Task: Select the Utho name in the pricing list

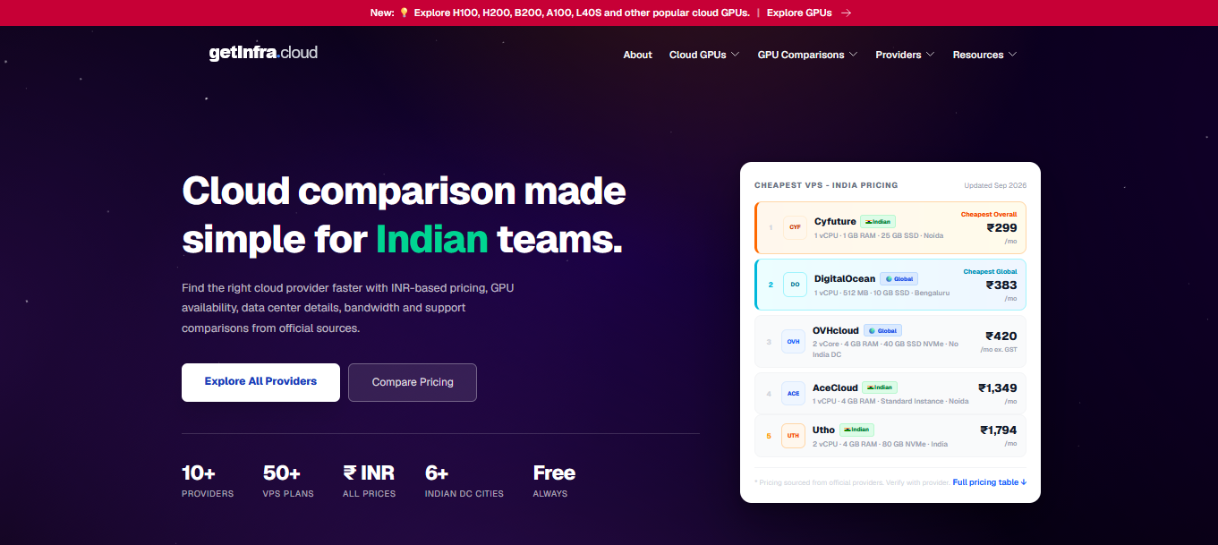Action: tap(823, 430)
